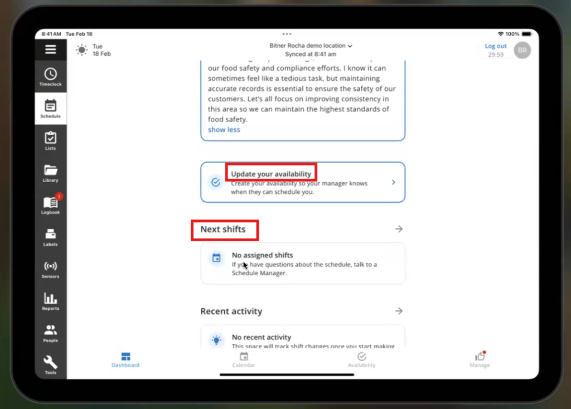Image resolution: width=571 pixels, height=409 pixels.
Task: Click the battery status icon
Action: click(x=527, y=34)
